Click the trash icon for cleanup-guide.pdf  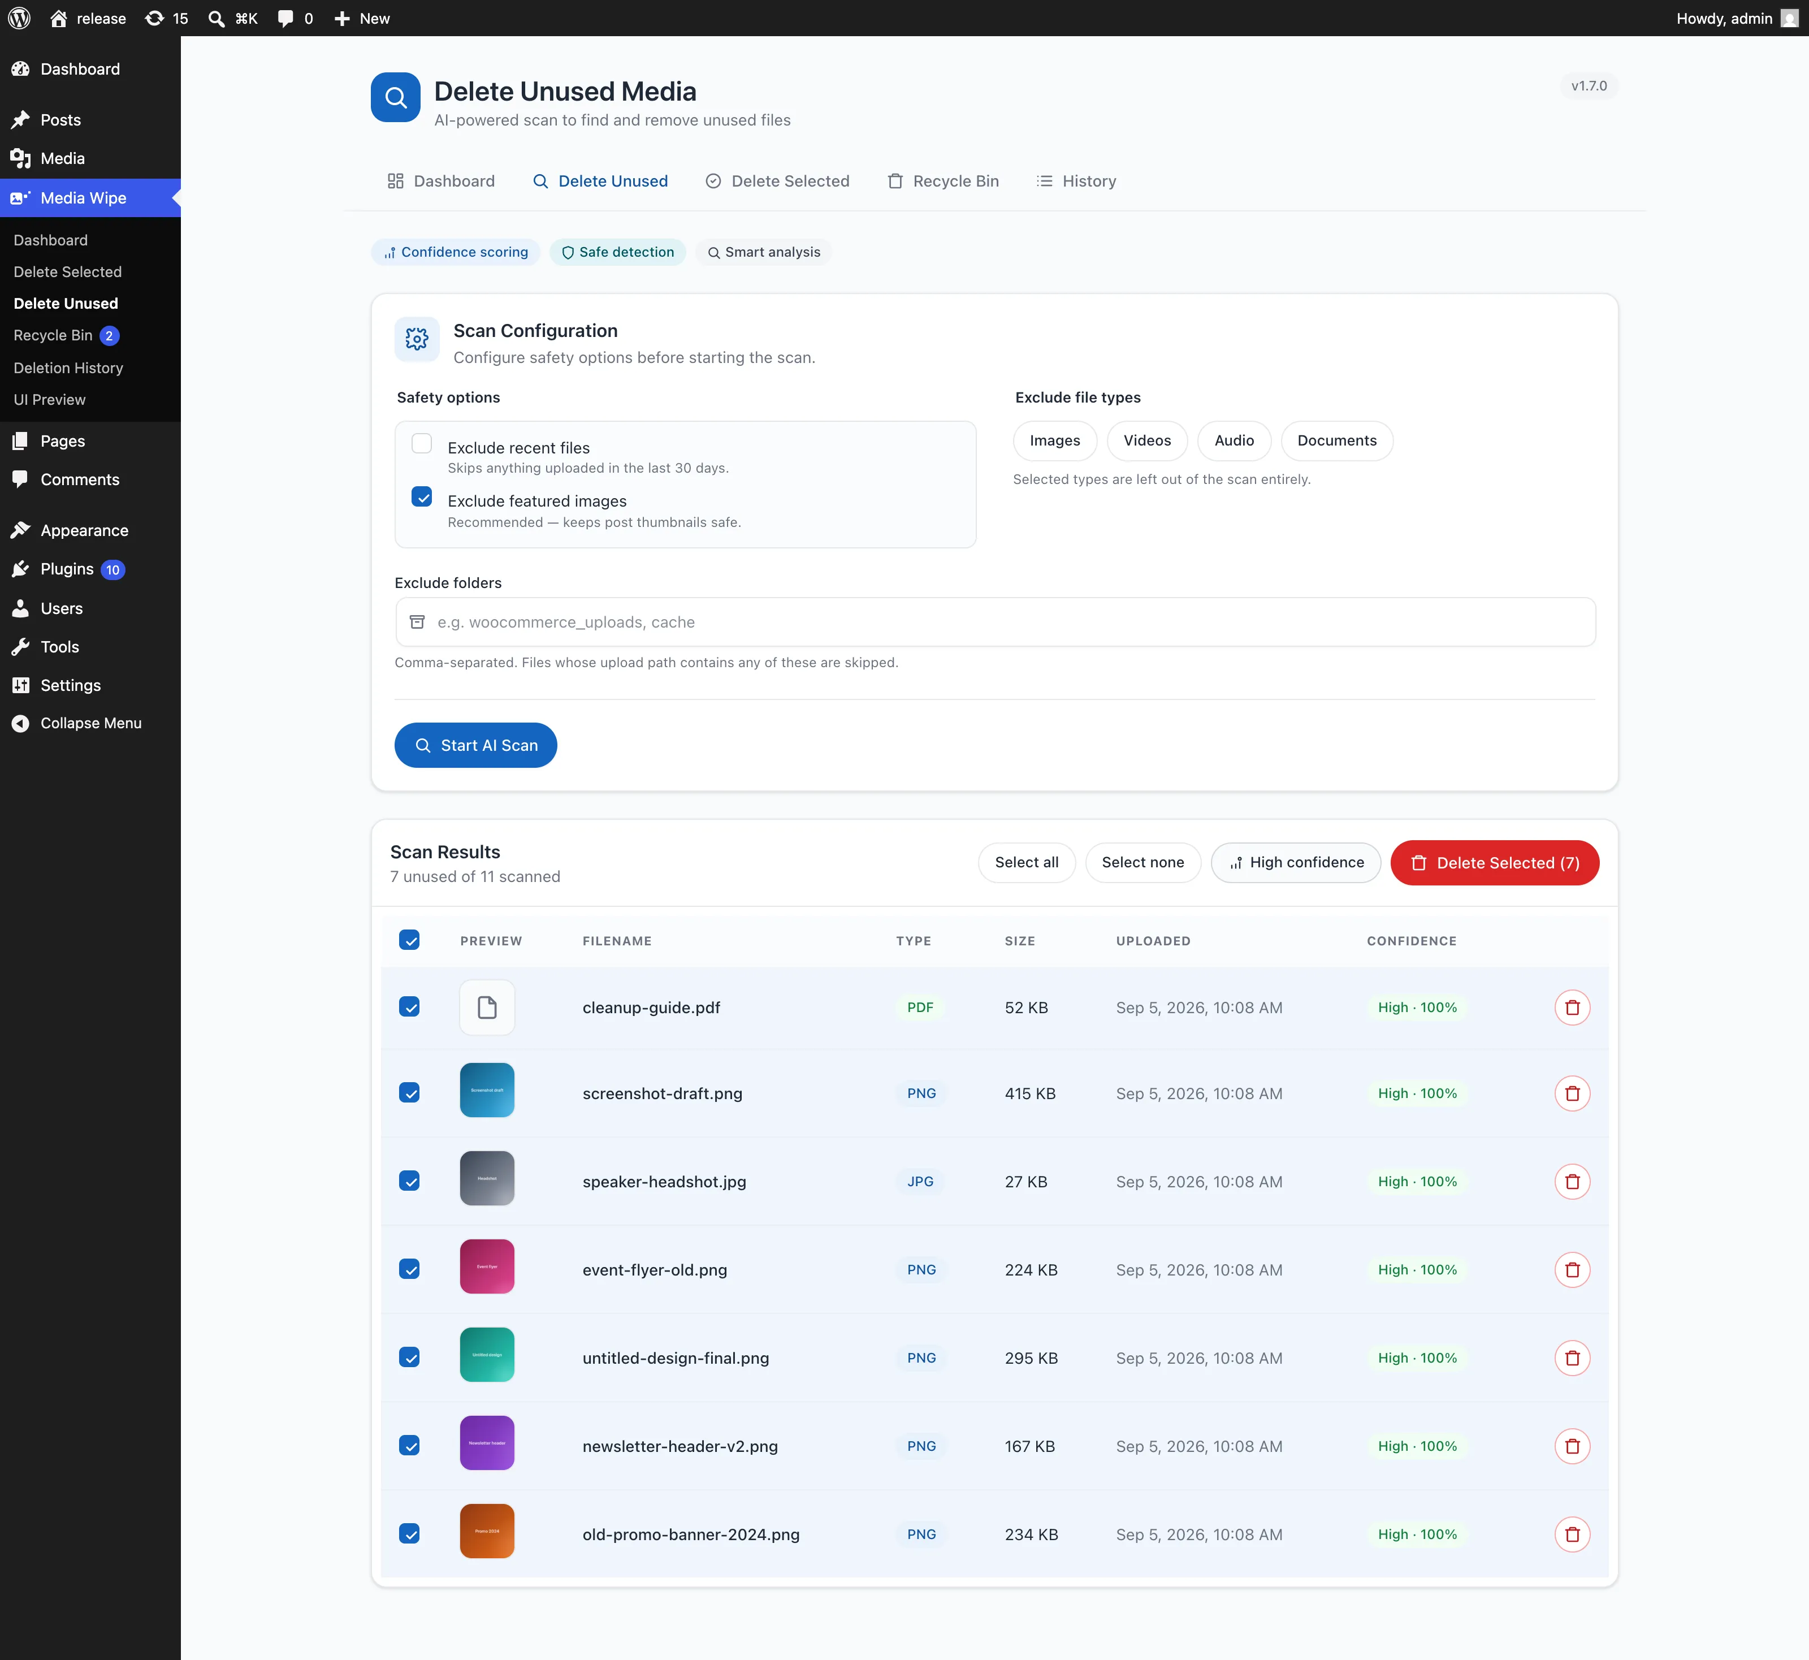point(1572,1007)
